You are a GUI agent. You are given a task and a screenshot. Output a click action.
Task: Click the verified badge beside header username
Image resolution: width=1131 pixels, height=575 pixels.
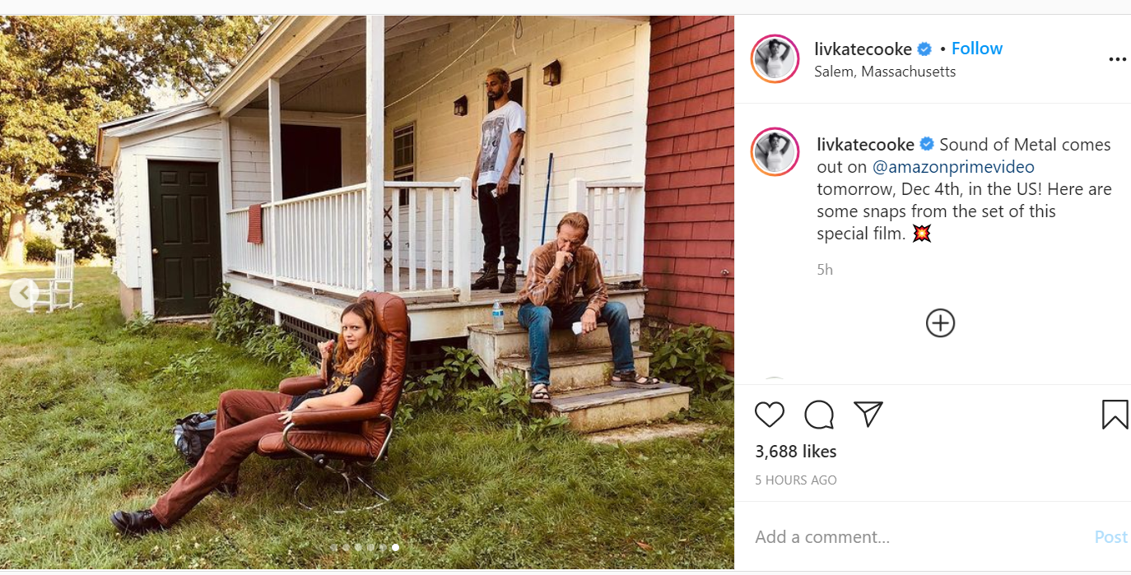(924, 49)
